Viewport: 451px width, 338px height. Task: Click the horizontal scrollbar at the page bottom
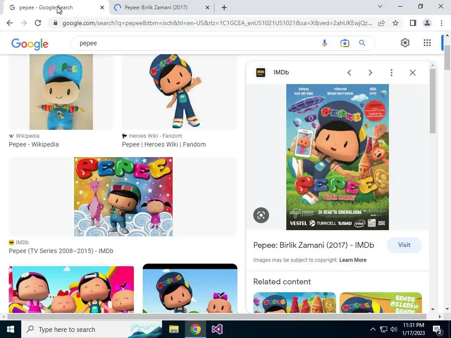click(217, 316)
